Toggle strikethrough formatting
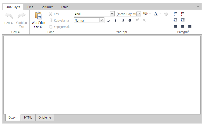 pos(130,20)
